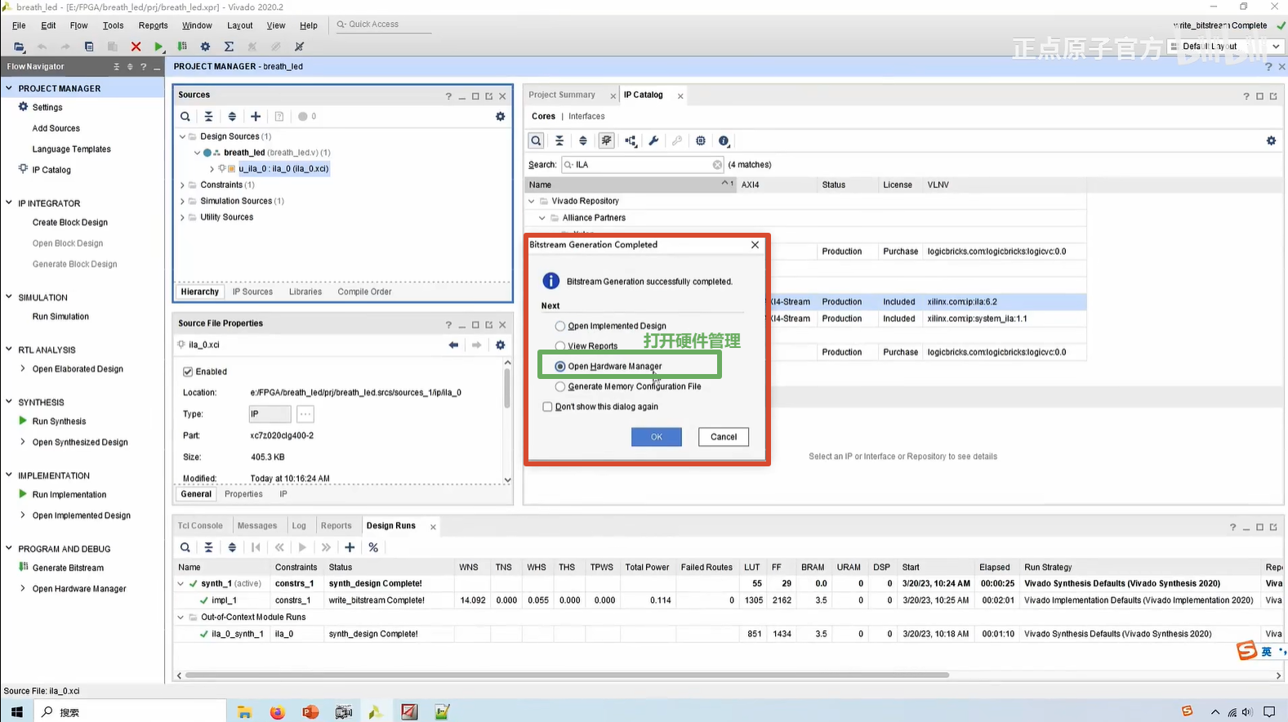Click the search icon in Sources panel

click(185, 117)
